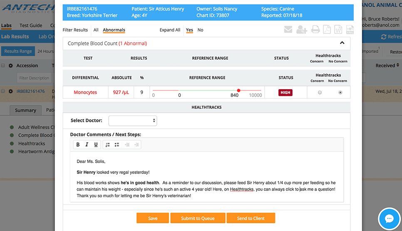The height and width of the screenshot is (231, 402).
Task: Set Expand All to No
Action: (200, 30)
